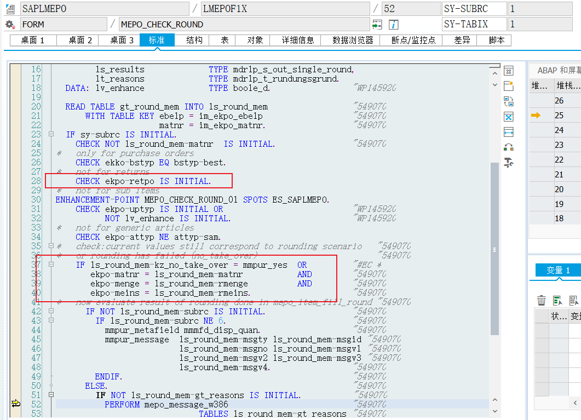
Task: Select stack level 26 row
Action: click(555, 101)
